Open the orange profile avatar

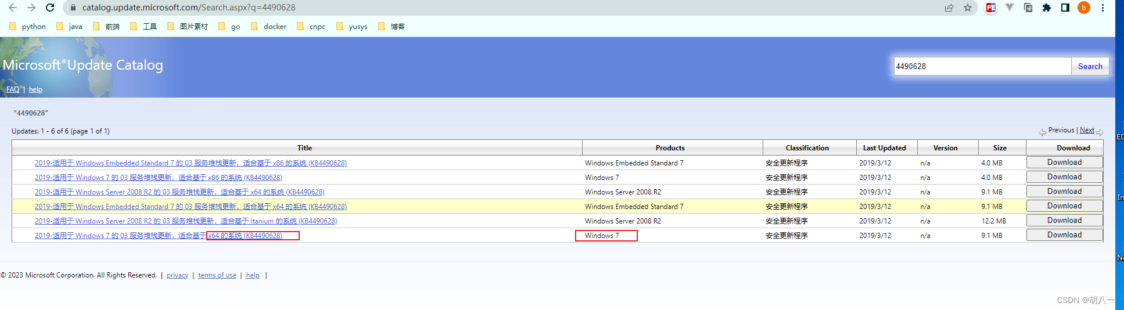[1084, 8]
